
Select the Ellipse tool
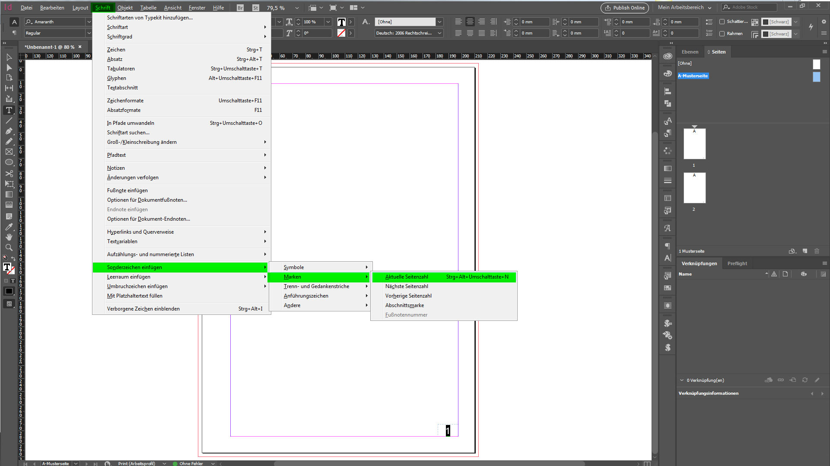tap(9, 162)
